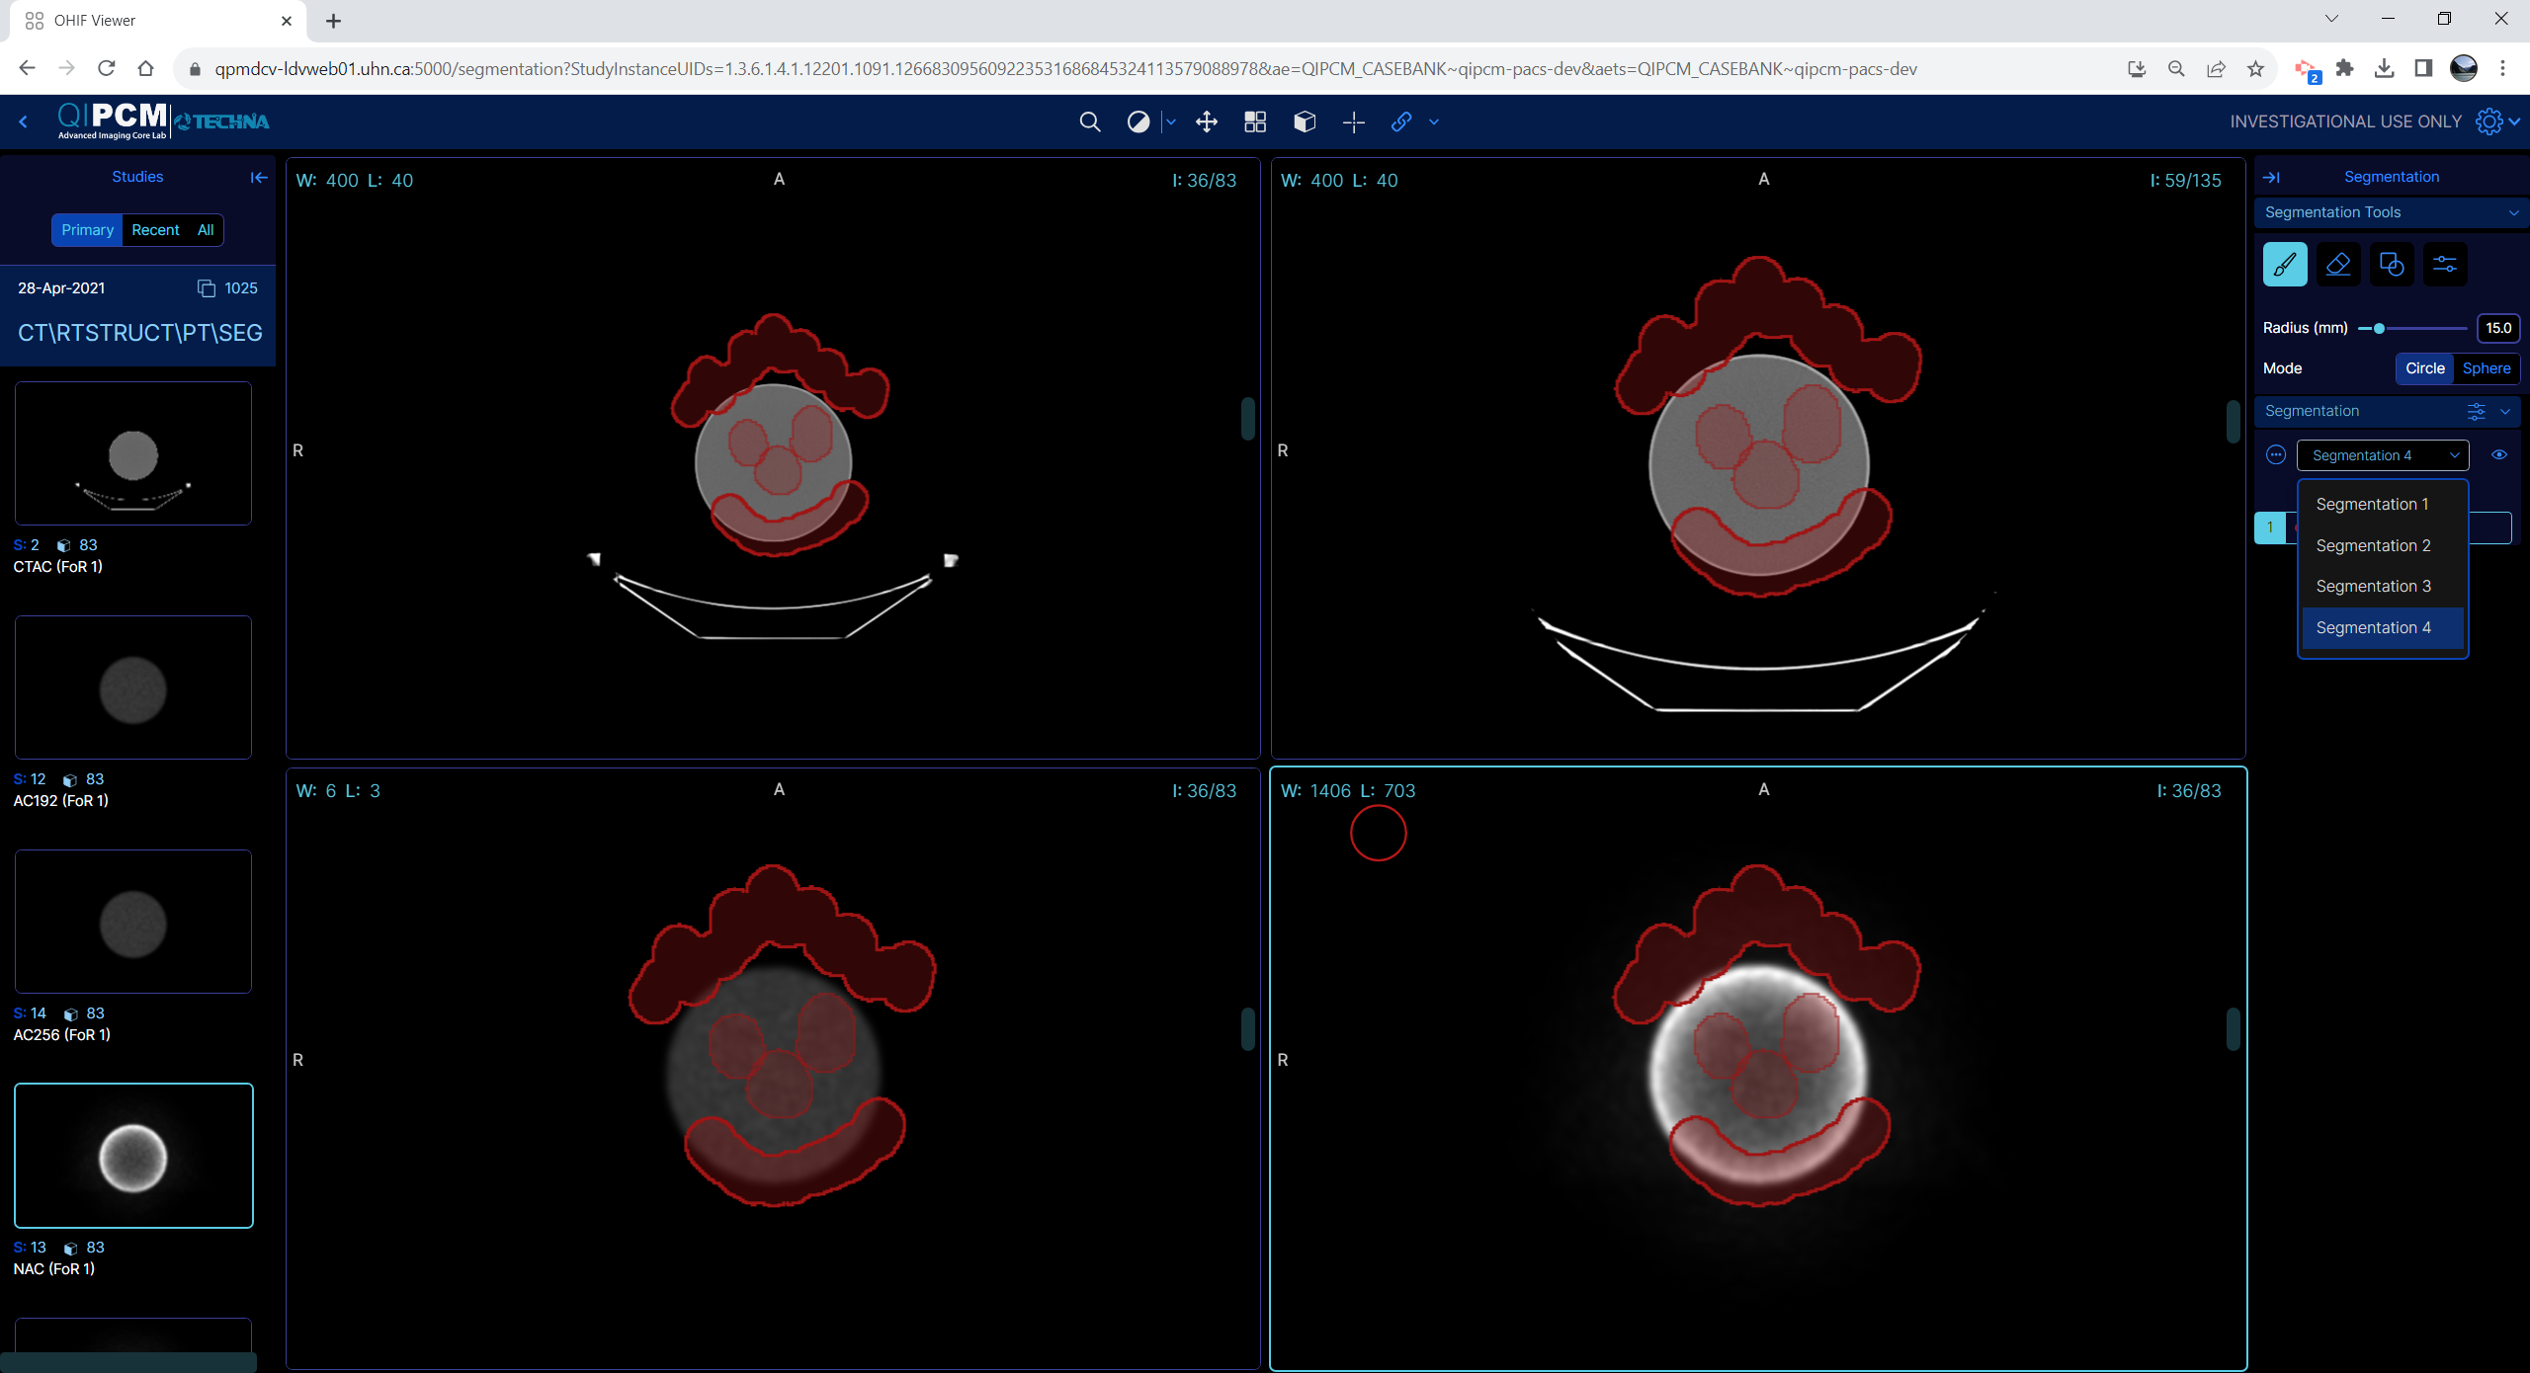Viewport: 2530px width, 1373px height.
Task: Collapse the Studies panel
Action: [258, 177]
